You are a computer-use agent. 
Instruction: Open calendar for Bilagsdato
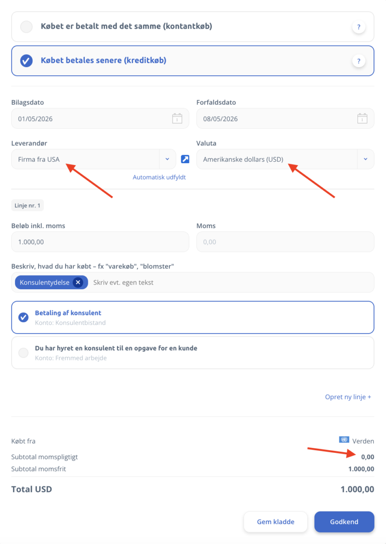[x=177, y=119]
